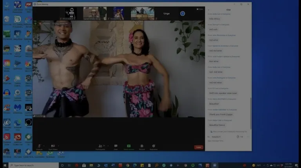Open video options arrow beside Start Video
Screen dimensions: 301x168
click(58, 146)
